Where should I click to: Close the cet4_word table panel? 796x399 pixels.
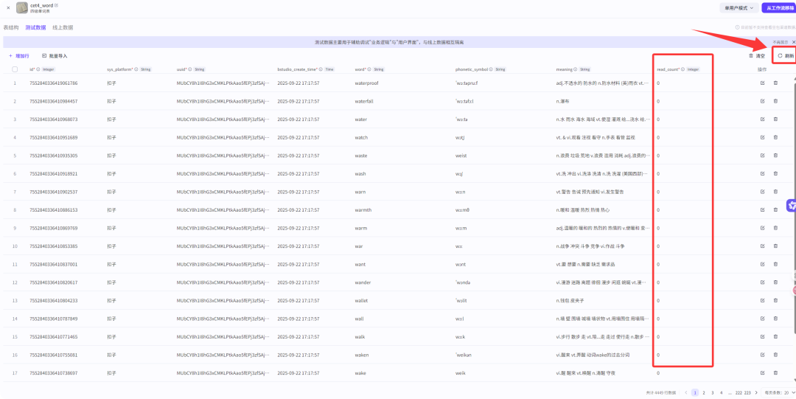8,8
